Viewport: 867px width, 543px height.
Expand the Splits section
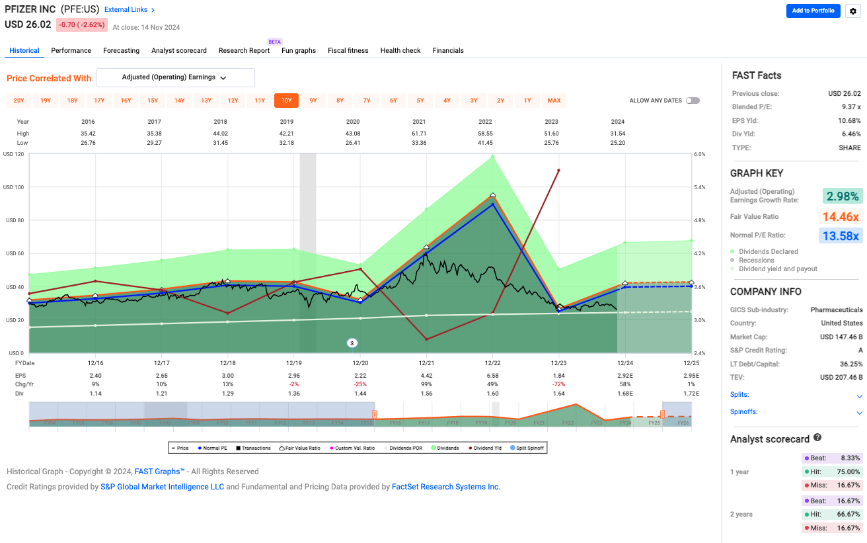tap(859, 396)
